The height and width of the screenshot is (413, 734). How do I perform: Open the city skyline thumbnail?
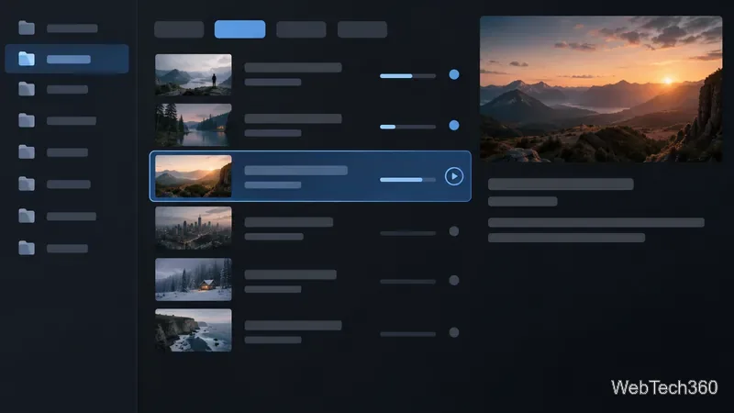194,228
